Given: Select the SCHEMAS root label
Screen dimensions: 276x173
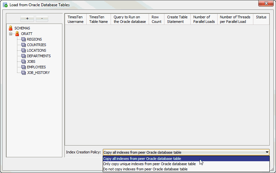Looking at the screenshot, I should click(22, 28).
